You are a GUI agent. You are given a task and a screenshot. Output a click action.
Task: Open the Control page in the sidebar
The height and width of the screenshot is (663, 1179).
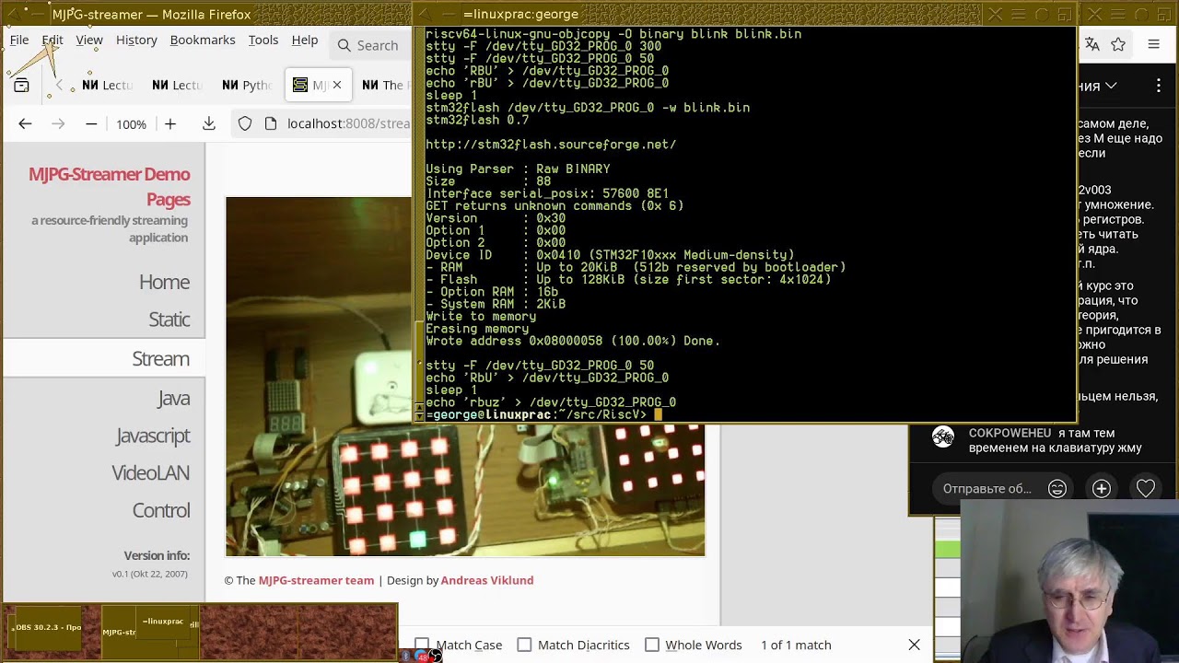(161, 510)
